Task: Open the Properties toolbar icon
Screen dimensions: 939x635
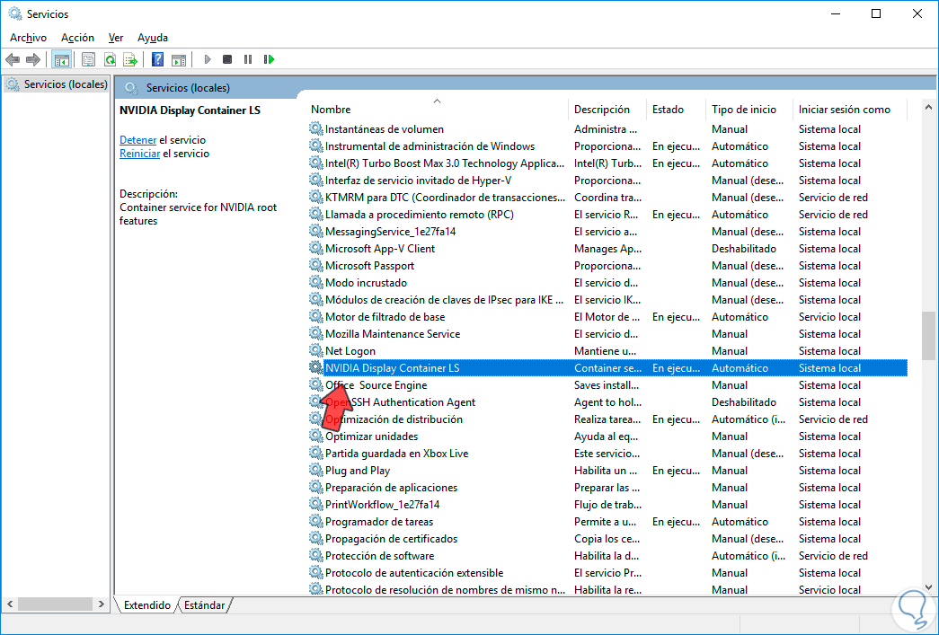Action: [x=89, y=59]
